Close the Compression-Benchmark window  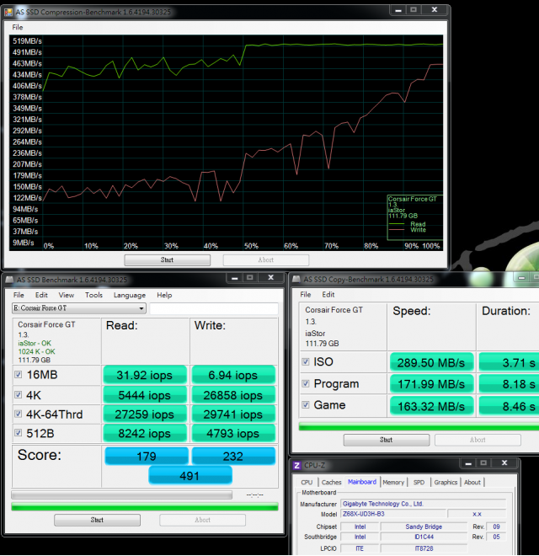point(435,10)
